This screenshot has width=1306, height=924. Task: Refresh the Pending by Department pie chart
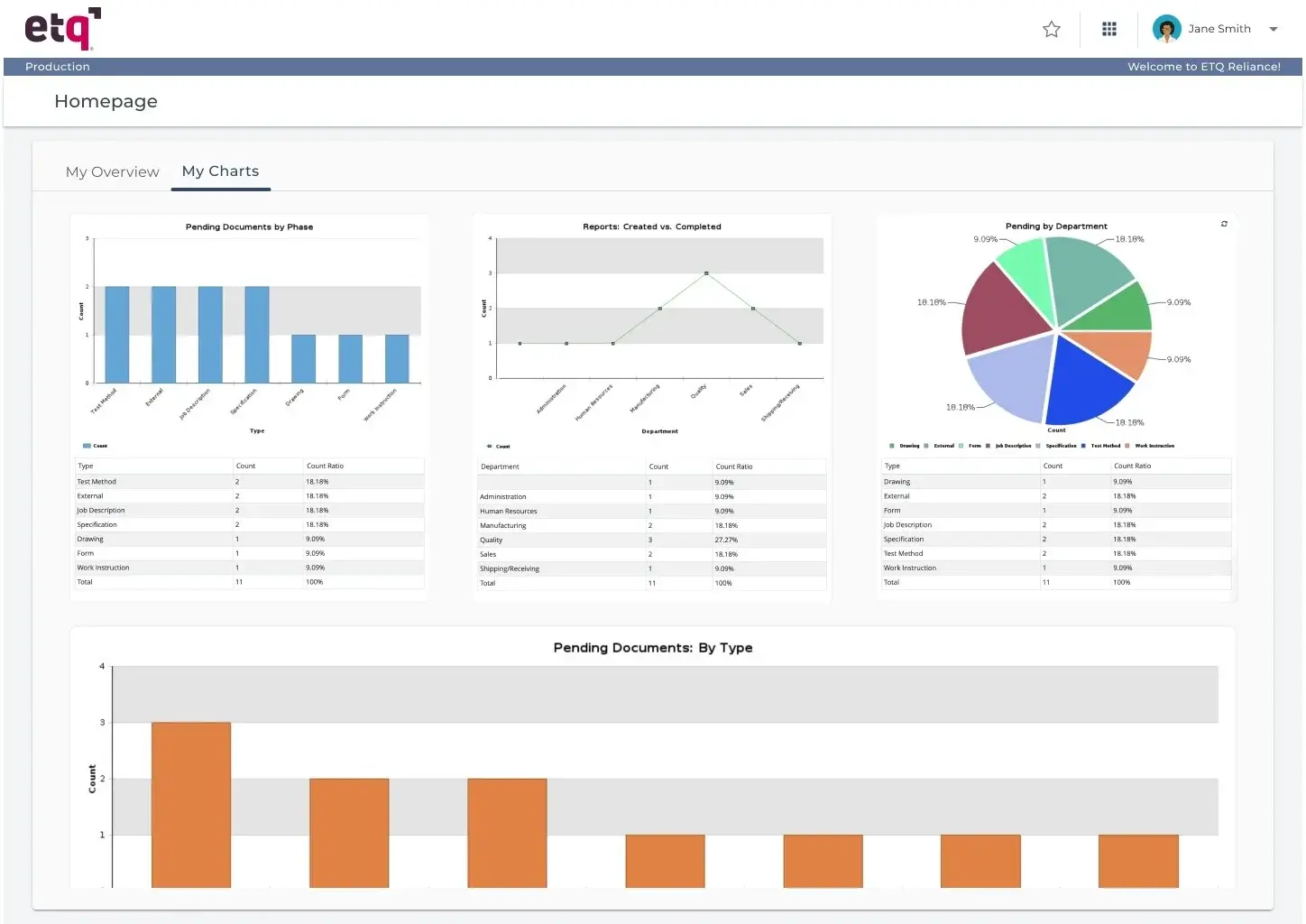(x=1224, y=224)
